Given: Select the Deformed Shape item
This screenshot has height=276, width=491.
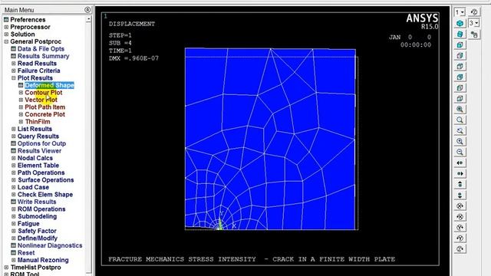Looking at the screenshot, I should 49,85.
